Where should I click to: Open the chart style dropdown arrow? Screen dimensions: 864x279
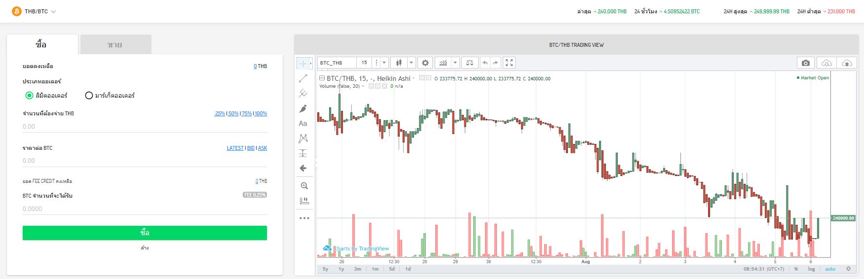411,63
